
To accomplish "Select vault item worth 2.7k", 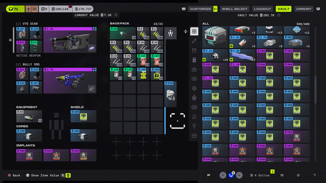I will pos(269,42).
